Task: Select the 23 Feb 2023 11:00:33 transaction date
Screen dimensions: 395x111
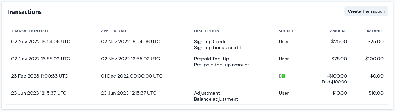Action: (39, 76)
